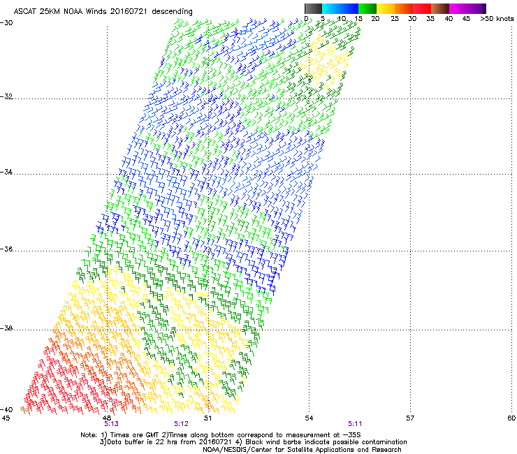
Task: Click the cyan-to-blue 5-15 knots legend swatch
Action: pos(340,8)
